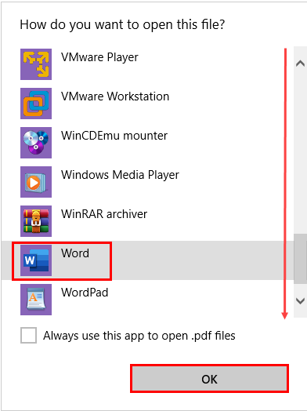This screenshot has width=307, height=411.
Task: Select the "VMware Workstation" label
Action: 115,96
